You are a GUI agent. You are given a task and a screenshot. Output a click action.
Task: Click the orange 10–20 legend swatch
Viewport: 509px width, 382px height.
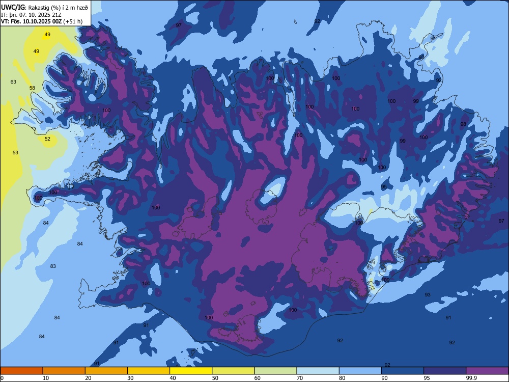[64, 371]
